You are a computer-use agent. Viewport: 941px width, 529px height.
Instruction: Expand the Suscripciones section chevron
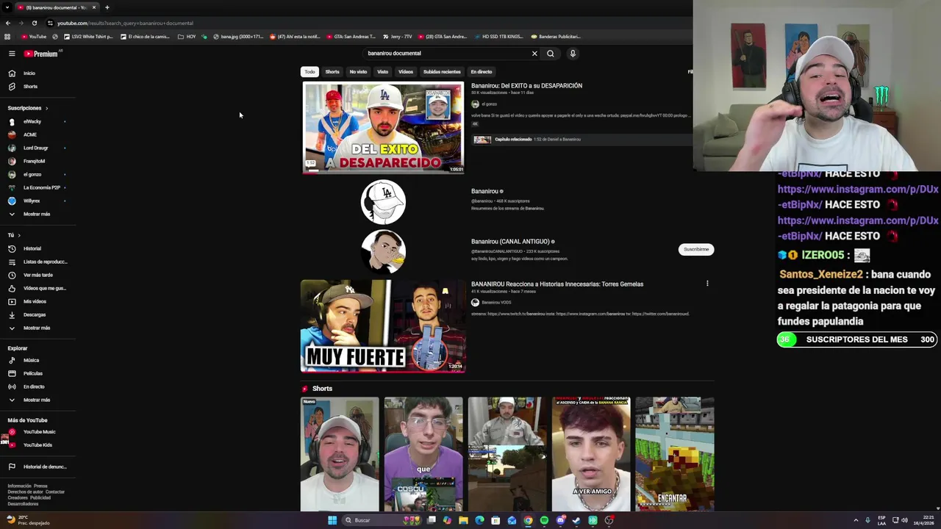[x=46, y=109]
